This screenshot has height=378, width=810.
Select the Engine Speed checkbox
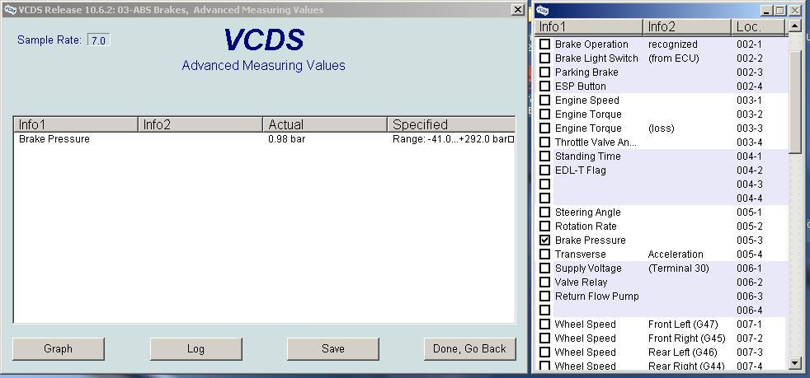[x=544, y=100]
